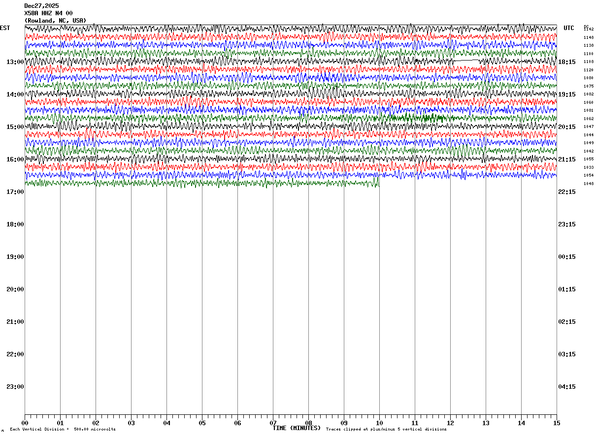Click the 03:15 UTC time label
Screen dimensions: 596x436
567,354
